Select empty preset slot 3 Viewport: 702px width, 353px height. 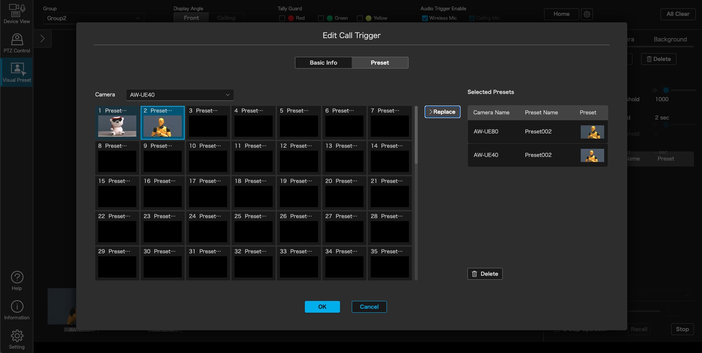pyautogui.click(x=208, y=123)
